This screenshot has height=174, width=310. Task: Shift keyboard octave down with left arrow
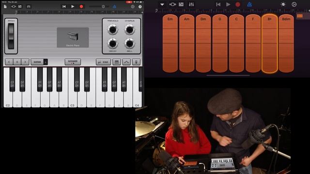[x=9, y=62]
